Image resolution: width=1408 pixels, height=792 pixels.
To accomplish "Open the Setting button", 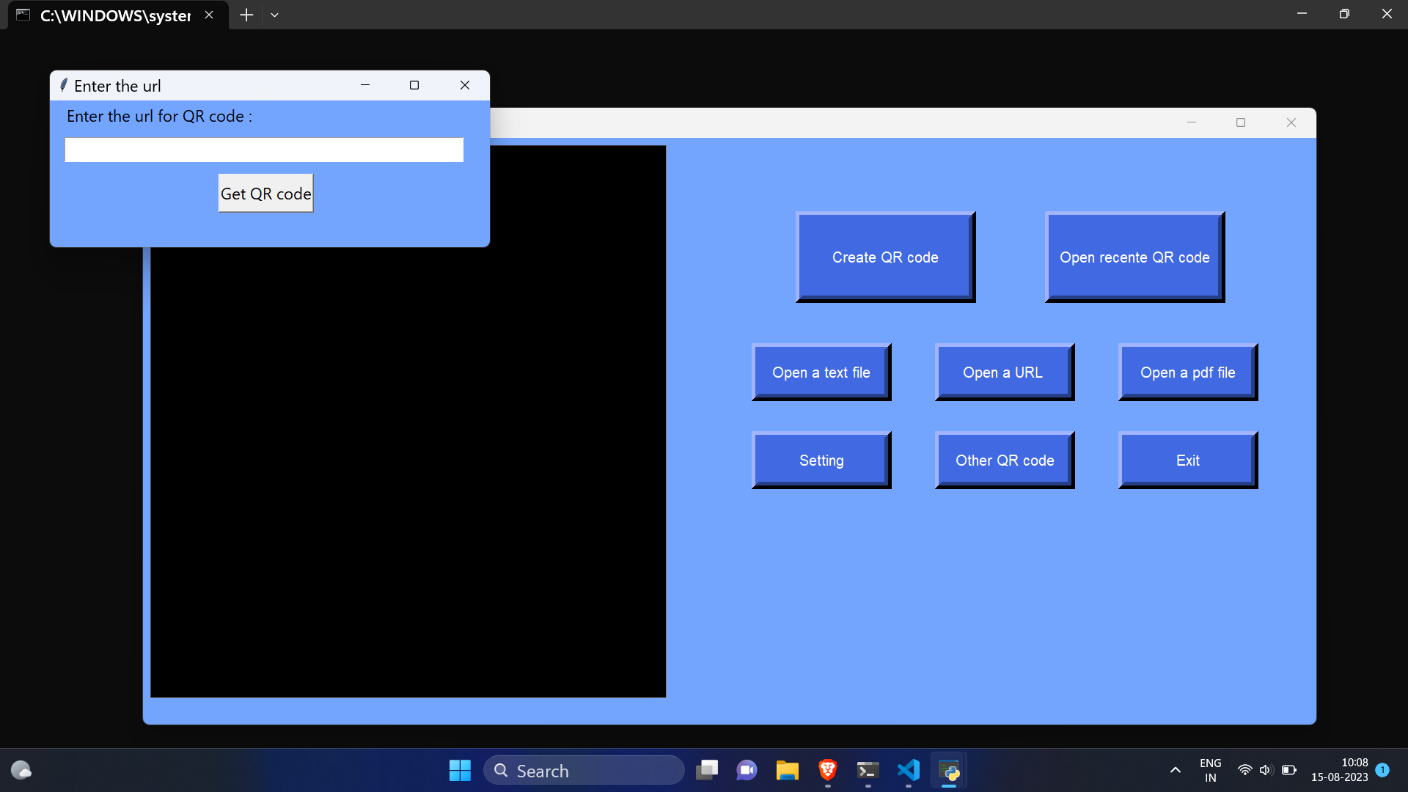I will (x=821, y=461).
